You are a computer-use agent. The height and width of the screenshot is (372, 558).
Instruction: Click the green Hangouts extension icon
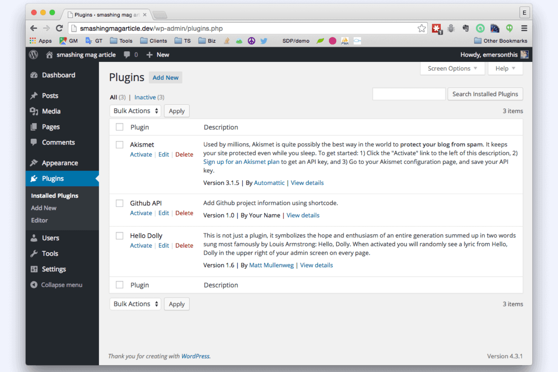(509, 28)
